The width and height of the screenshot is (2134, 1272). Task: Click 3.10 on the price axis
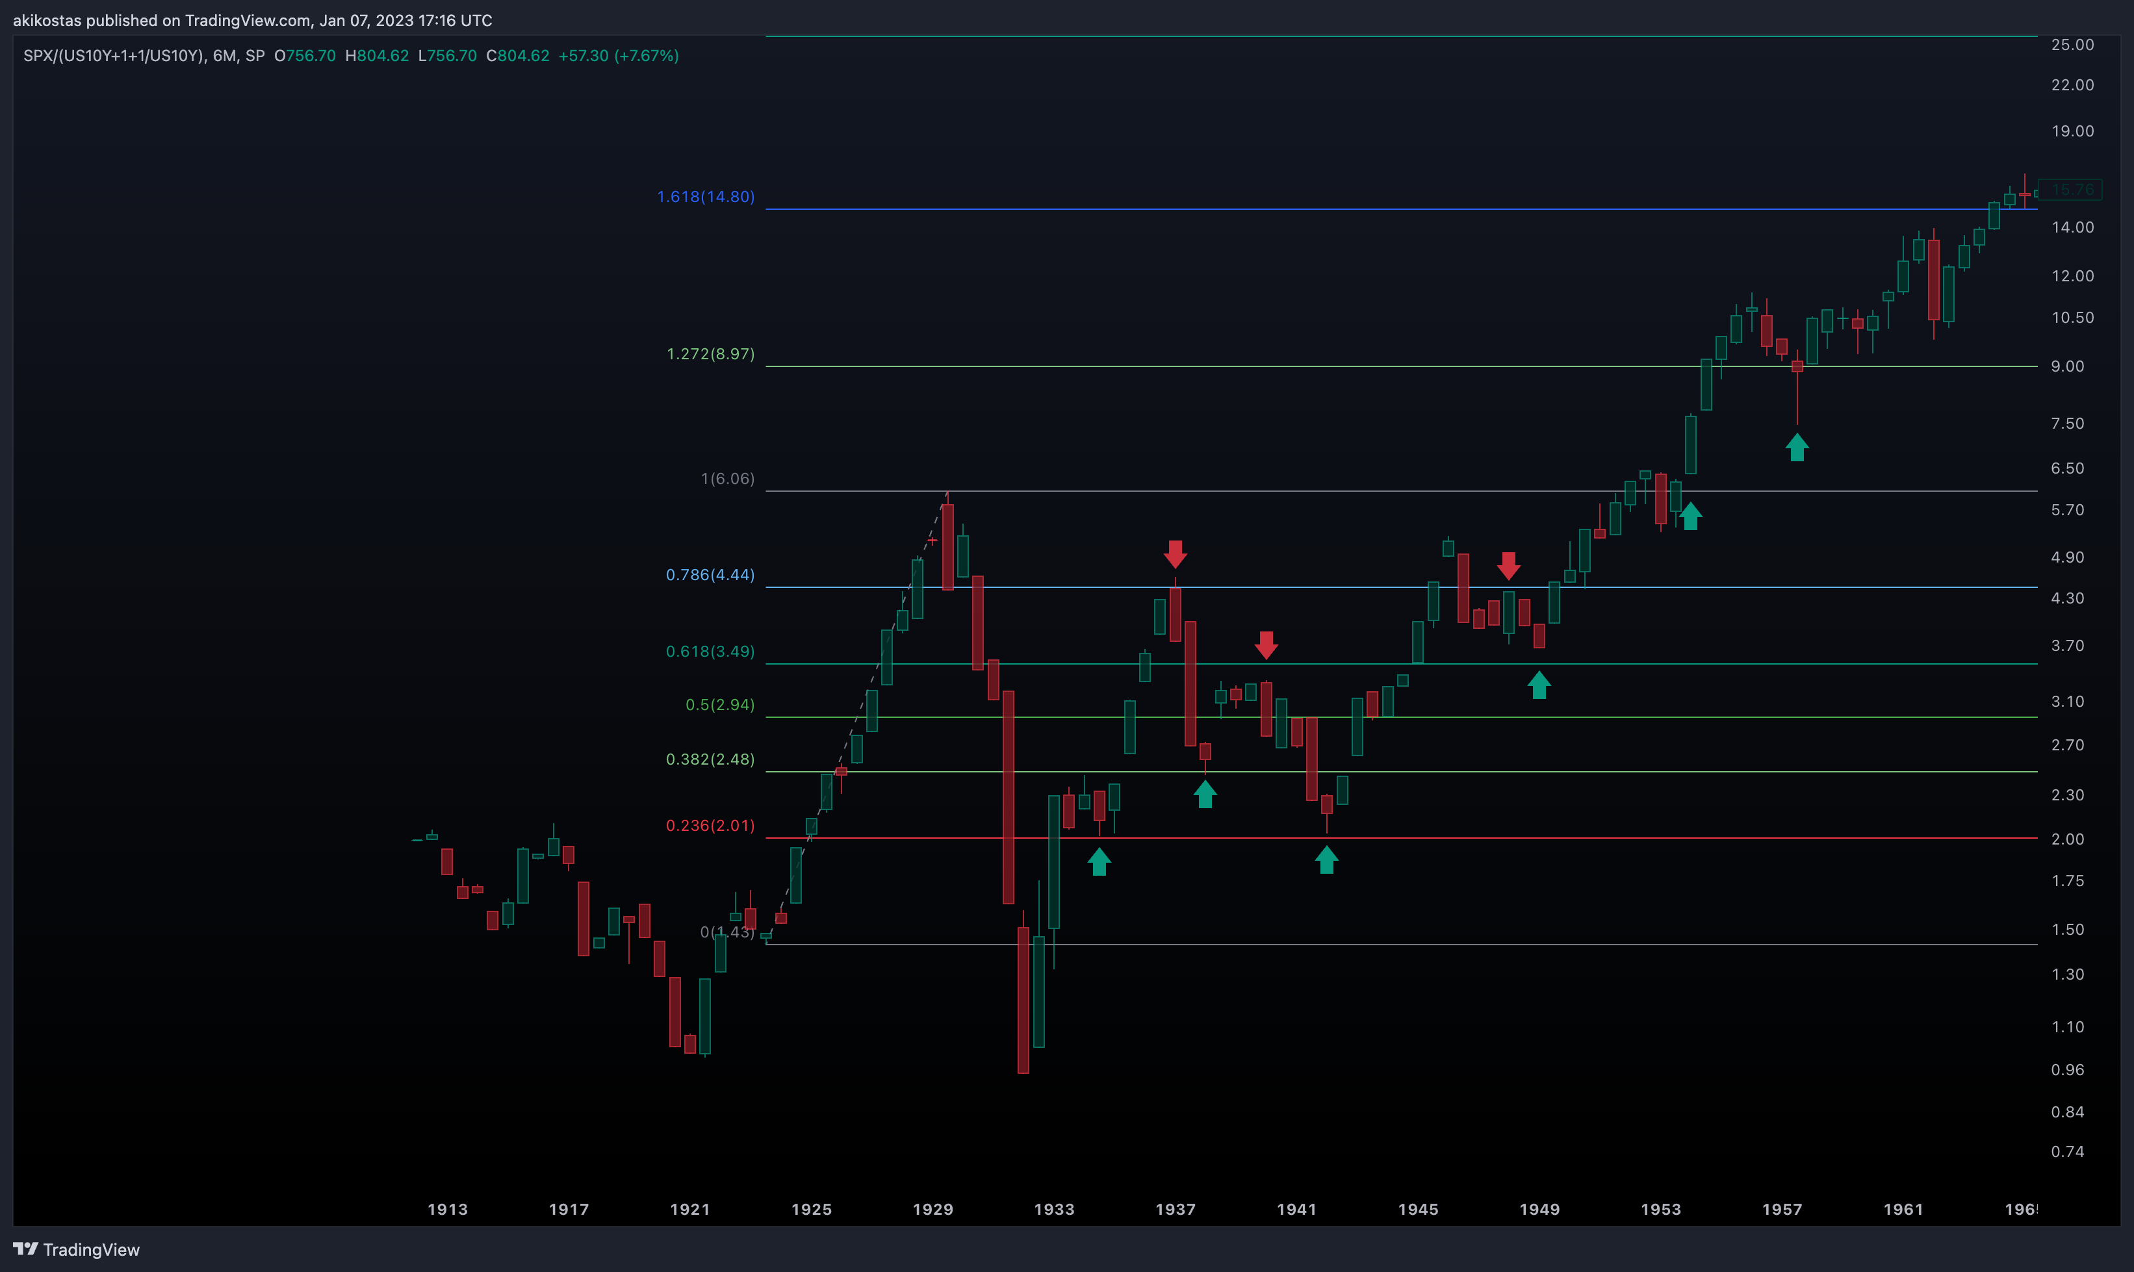tap(2067, 702)
